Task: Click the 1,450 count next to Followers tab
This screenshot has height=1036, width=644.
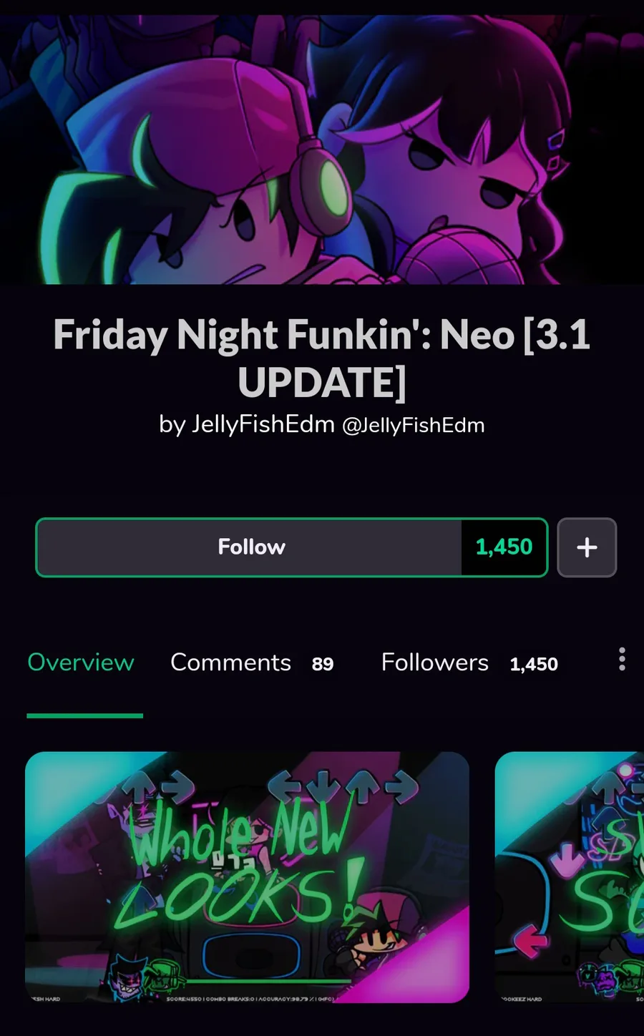Action: click(534, 664)
